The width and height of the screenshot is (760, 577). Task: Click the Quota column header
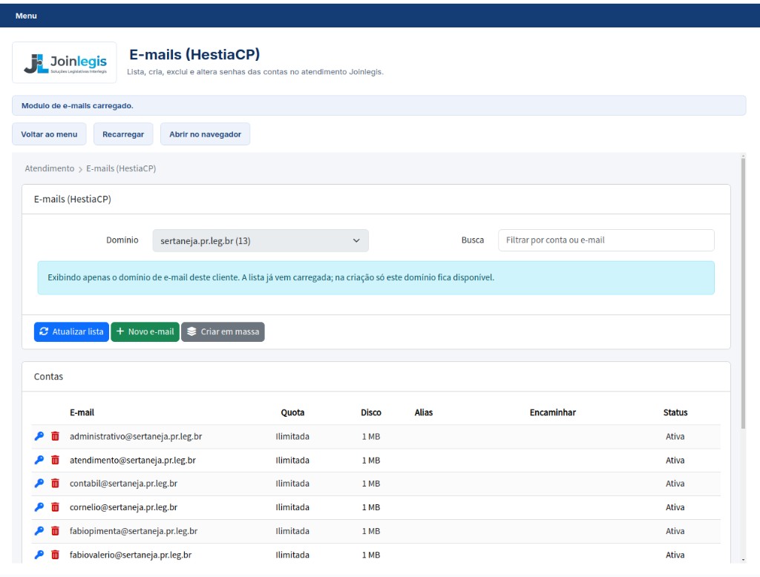pyautogui.click(x=292, y=413)
